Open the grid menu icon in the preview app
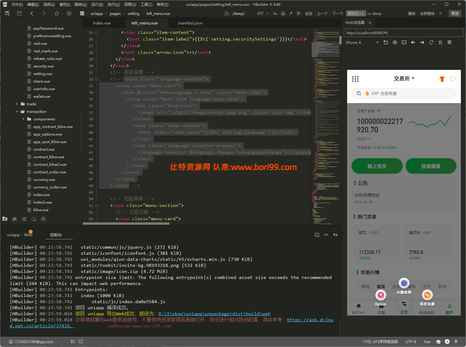 pyautogui.click(x=355, y=79)
